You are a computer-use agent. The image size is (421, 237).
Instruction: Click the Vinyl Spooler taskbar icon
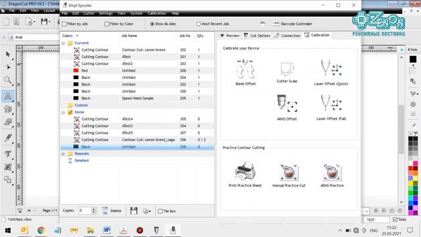tap(172, 230)
